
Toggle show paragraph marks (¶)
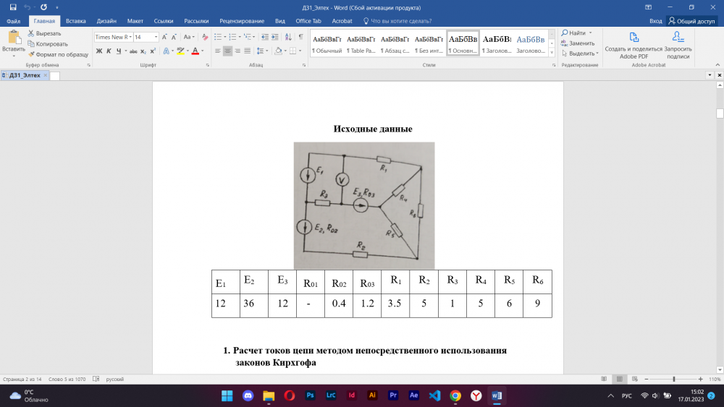click(300, 37)
